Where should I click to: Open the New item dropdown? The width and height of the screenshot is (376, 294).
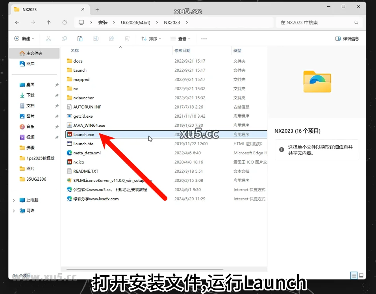(x=24, y=39)
